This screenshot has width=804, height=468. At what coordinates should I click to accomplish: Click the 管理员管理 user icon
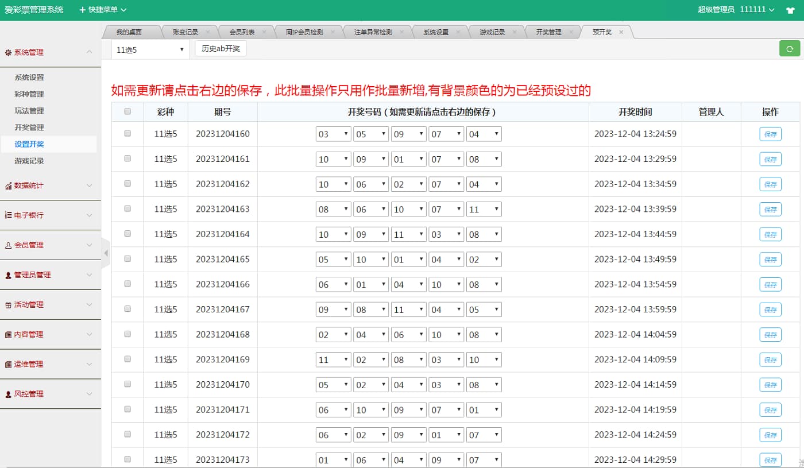pos(9,275)
